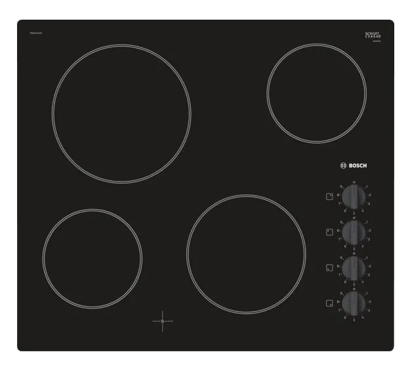Turn the top control knob
Screen dimensions: 410x367
pyautogui.click(x=354, y=195)
